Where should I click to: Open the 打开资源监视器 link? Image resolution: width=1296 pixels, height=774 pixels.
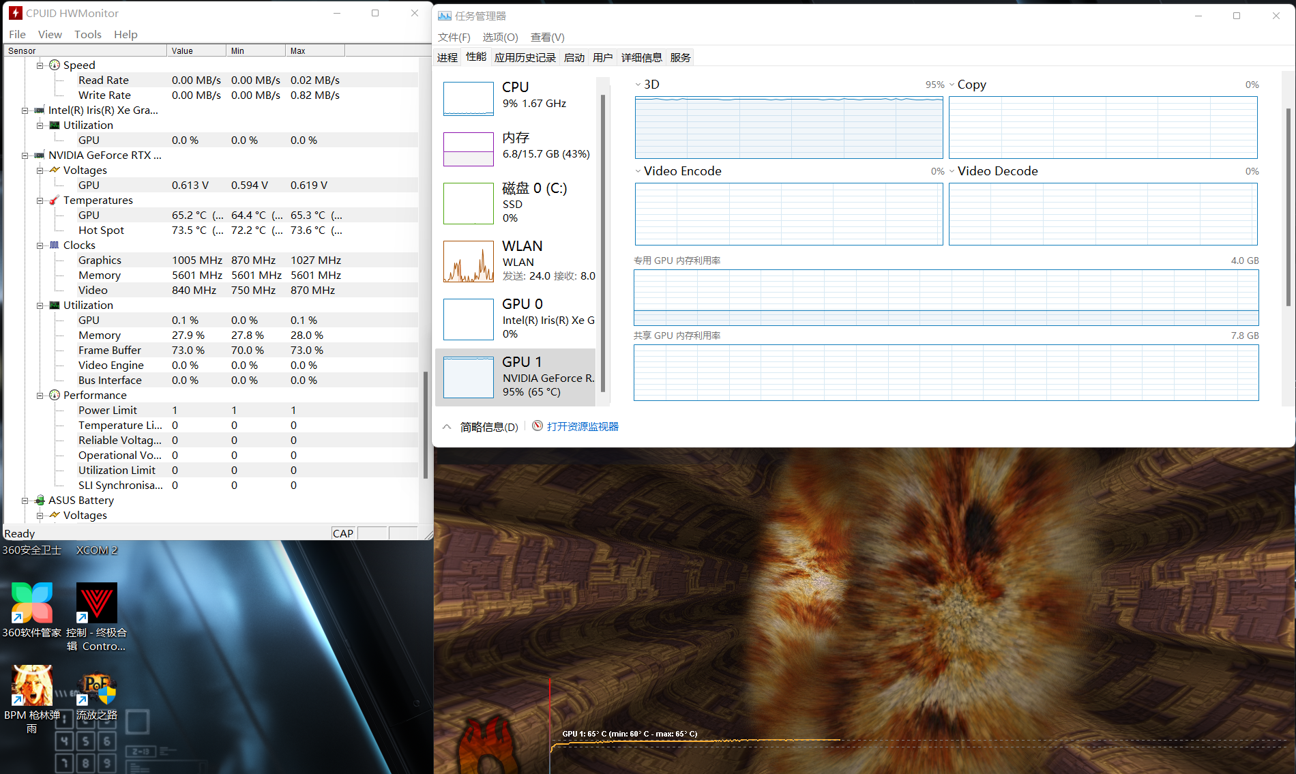point(583,426)
